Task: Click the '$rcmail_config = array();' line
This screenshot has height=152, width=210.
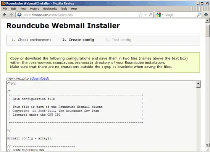Action: (30, 138)
